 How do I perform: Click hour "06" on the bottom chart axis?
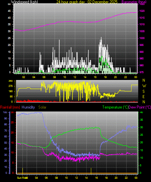click(x=46, y=178)
